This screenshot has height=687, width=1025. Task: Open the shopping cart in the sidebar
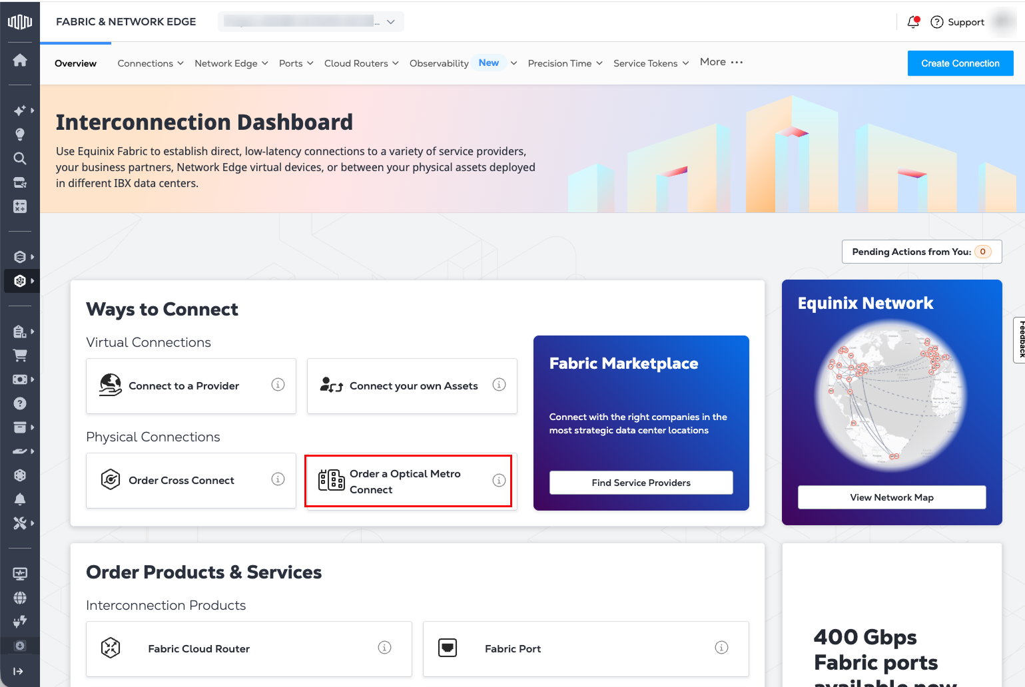tap(20, 355)
